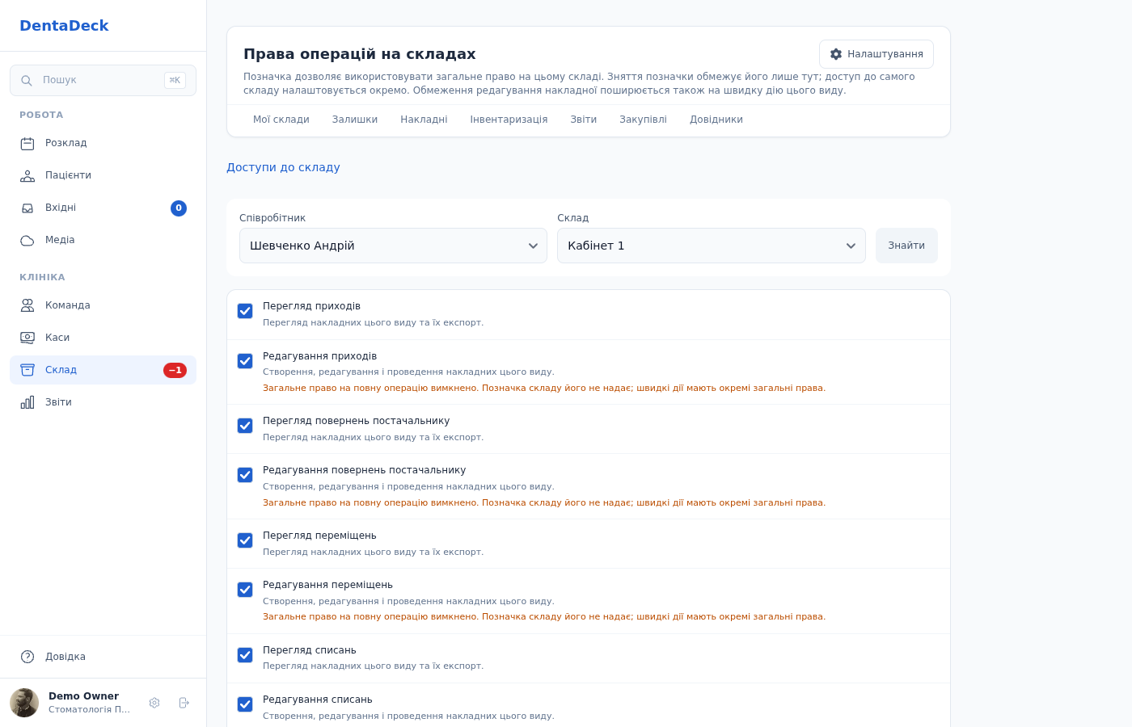Viewport: 1132px width, 727px height.
Task: Open the Доступи до складу link
Action: pyautogui.click(x=283, y=167)
